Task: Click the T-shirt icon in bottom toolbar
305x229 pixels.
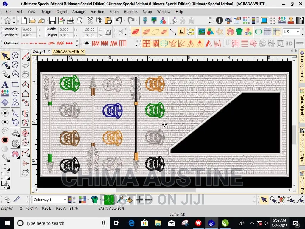Action: pyautogui.click(x=94, y=199)
